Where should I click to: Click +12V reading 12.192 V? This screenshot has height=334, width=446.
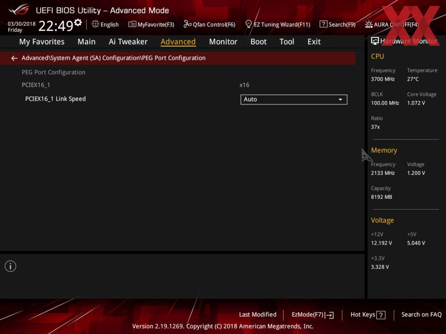click(x=381, y=243)
